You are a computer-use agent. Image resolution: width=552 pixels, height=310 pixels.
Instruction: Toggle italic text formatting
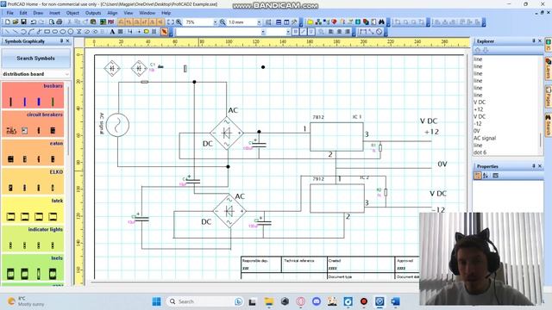pos(303,32)
